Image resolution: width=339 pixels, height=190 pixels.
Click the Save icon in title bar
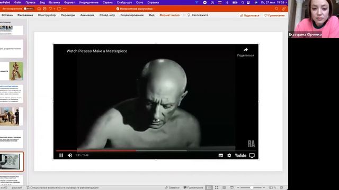click(44, 9)
